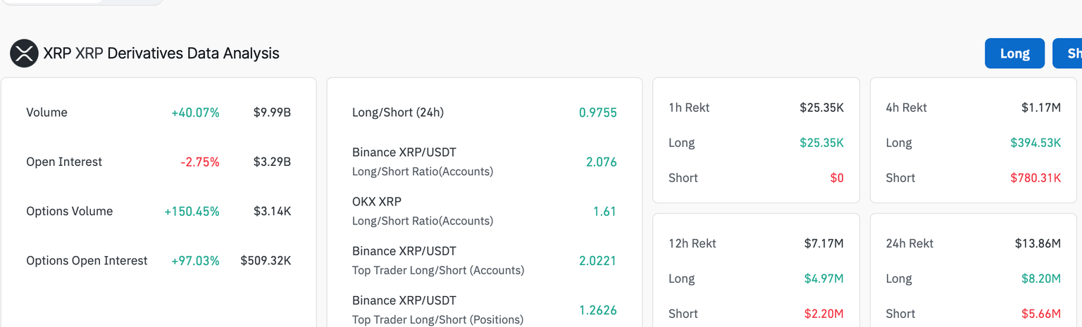1082x327 pixels.
Task: Click the XRP Derivatives Data Analysis heading
Action: pyautogui.click(x=161, y=53)
